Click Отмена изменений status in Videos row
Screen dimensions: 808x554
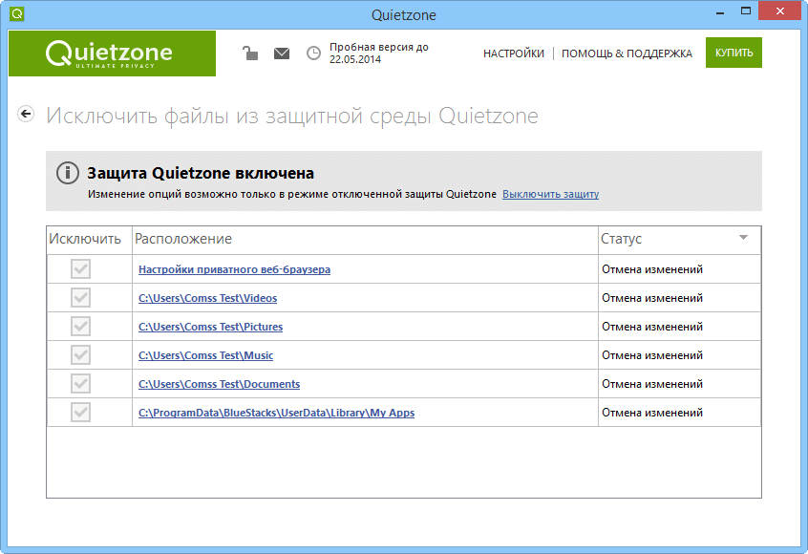tap(652, 298)
